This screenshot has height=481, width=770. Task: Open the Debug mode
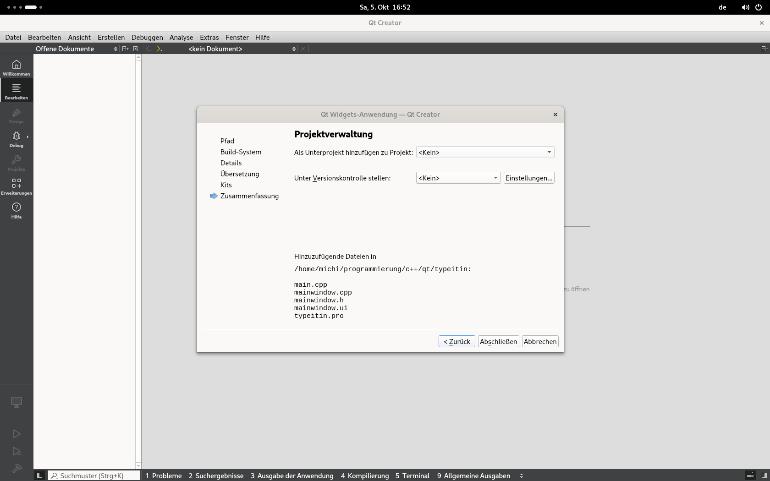pos(16,138)
